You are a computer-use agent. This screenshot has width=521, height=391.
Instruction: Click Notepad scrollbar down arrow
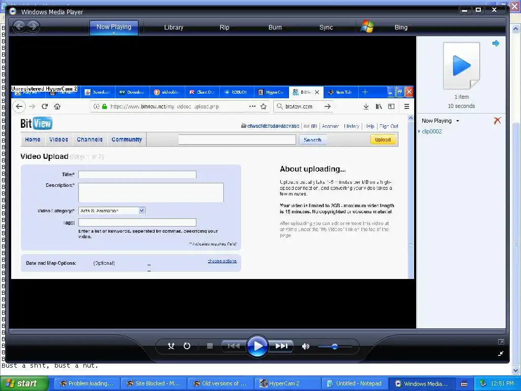click(x=515, y=370)
